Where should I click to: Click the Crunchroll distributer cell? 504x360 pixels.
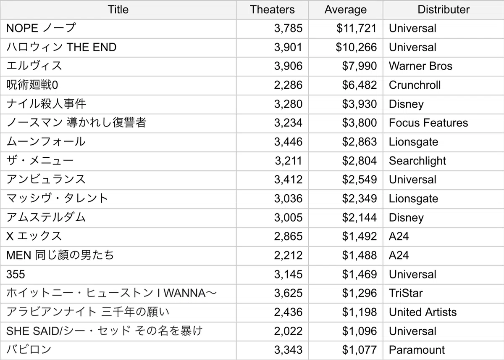444,85
